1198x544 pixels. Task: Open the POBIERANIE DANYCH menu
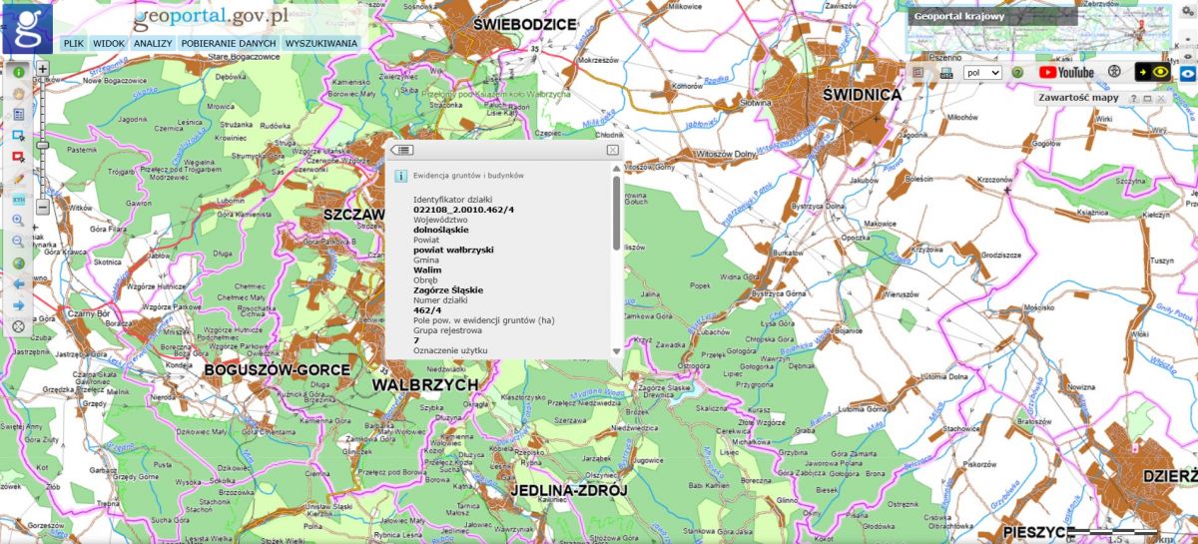click(x=229, y=44)
